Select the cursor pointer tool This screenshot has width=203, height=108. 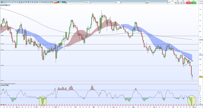click(x=2, y=2)
